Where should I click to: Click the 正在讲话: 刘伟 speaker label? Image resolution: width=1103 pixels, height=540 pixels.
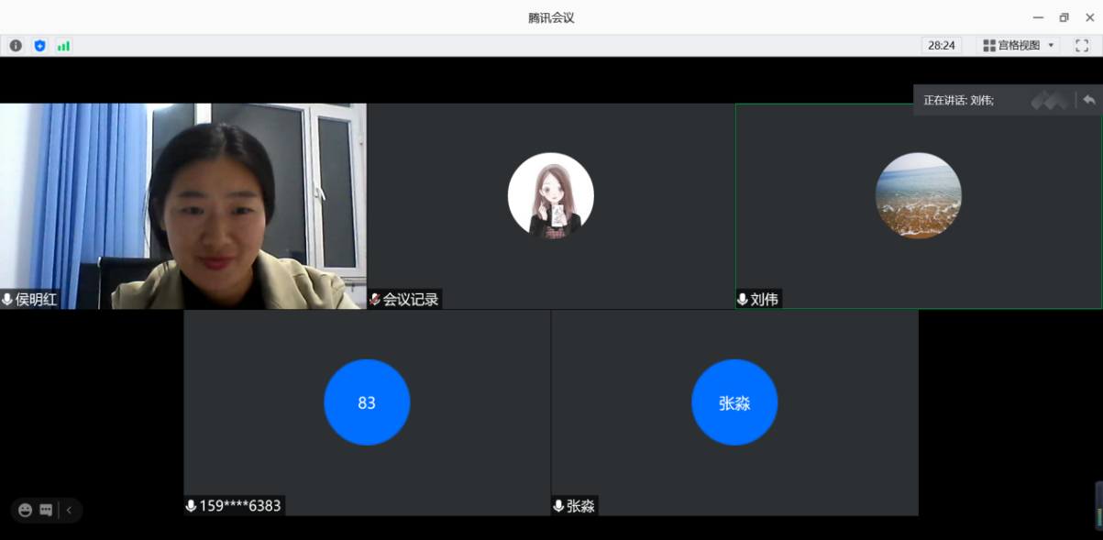coord(958,100)
